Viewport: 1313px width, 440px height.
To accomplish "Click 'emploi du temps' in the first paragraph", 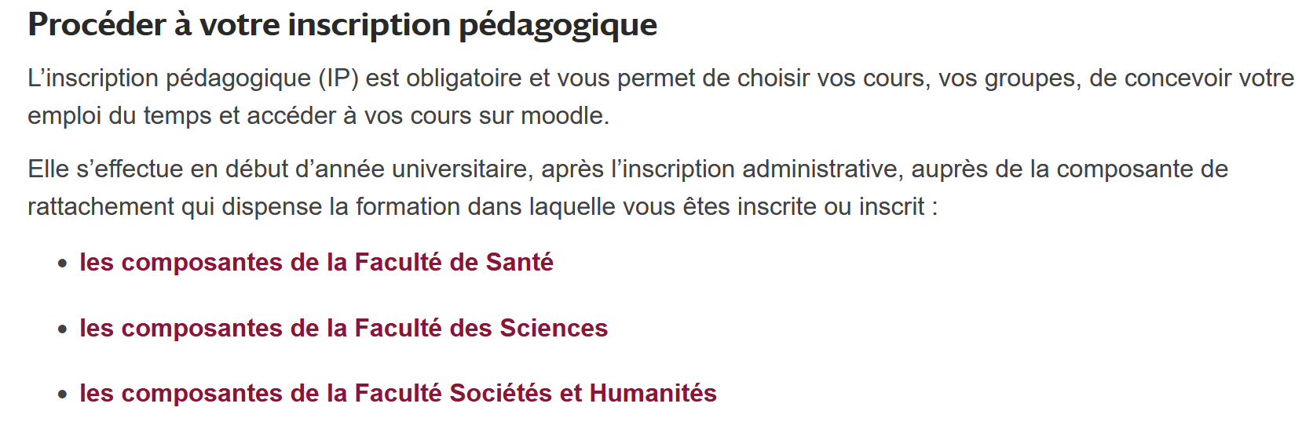I will click(120, 116).
